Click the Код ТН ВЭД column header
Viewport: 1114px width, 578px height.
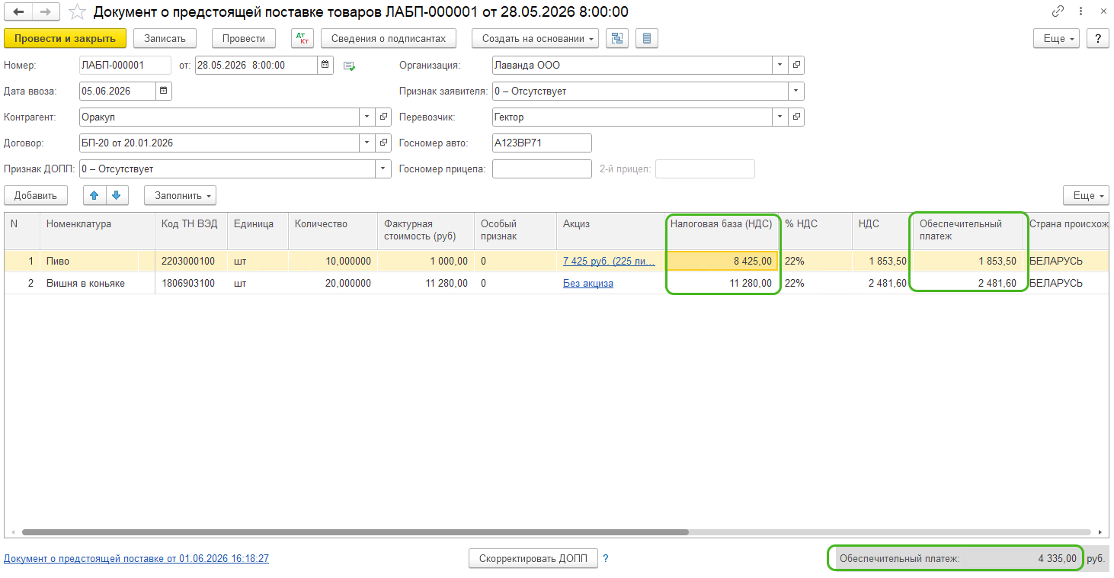[193, 230]
